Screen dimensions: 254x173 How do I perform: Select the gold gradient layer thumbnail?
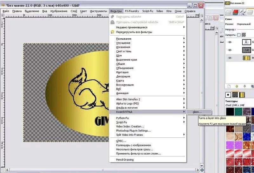pyautogui.click(x=246, y=58)
